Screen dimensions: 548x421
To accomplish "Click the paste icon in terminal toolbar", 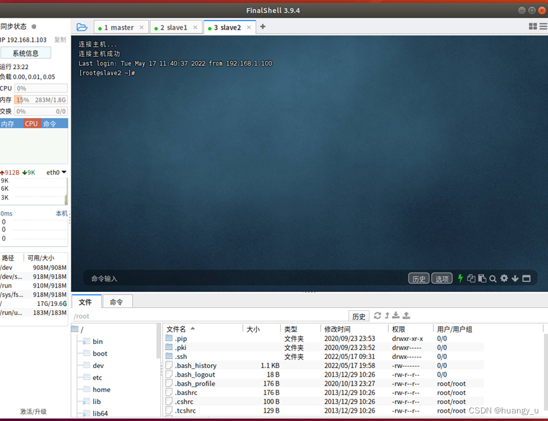I will (x=482, y=278).
